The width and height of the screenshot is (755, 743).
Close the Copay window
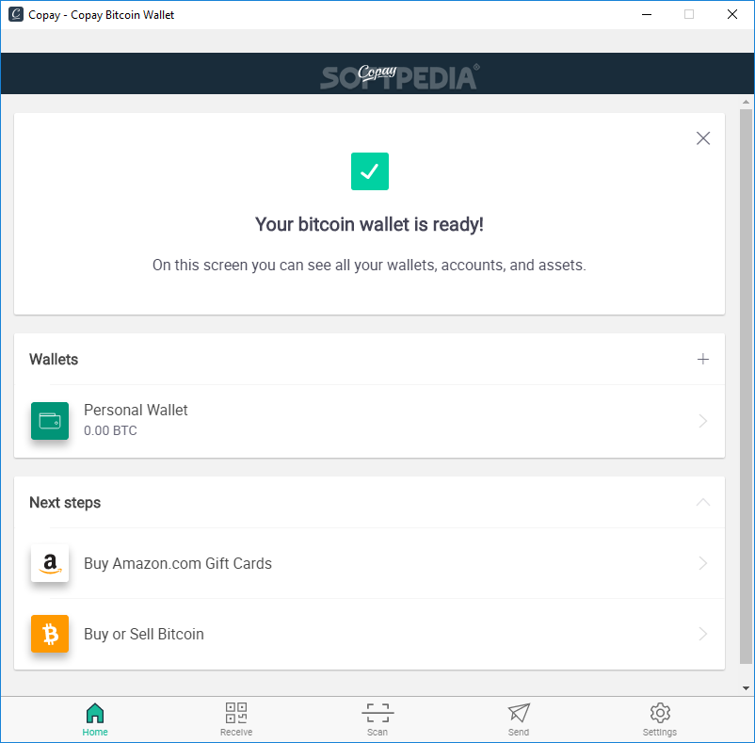(731, 14)
